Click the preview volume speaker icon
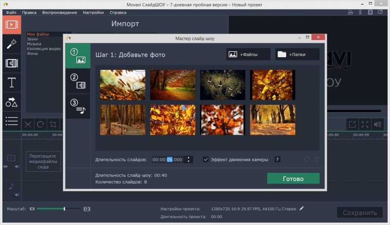Viewport: 390px width, 225px height. click(x=377, y=124)
